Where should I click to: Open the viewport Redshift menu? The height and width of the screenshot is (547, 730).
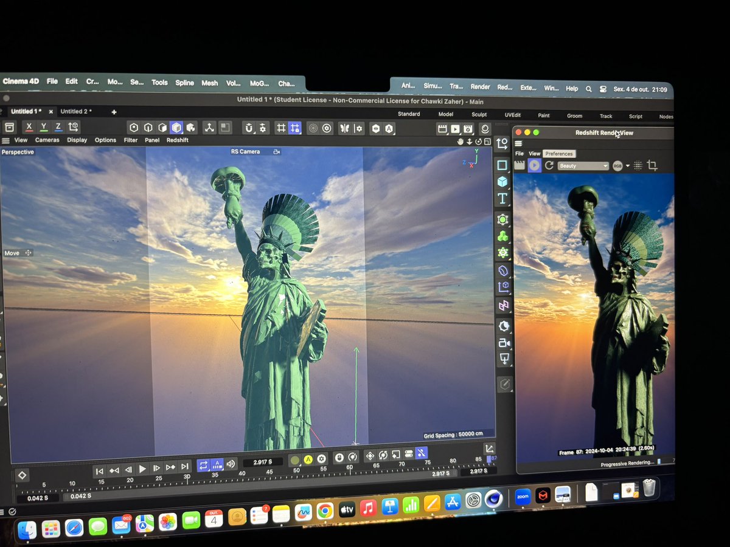coord(178,140)
